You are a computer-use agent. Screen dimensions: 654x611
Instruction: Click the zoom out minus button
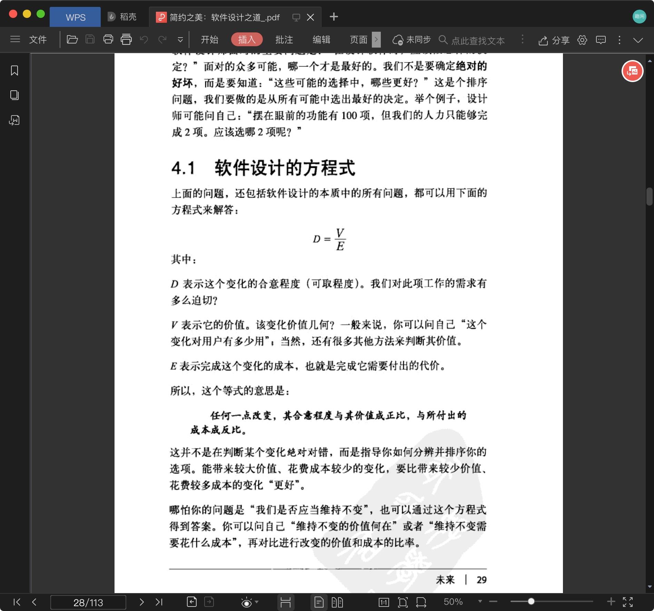click(493, 602)
